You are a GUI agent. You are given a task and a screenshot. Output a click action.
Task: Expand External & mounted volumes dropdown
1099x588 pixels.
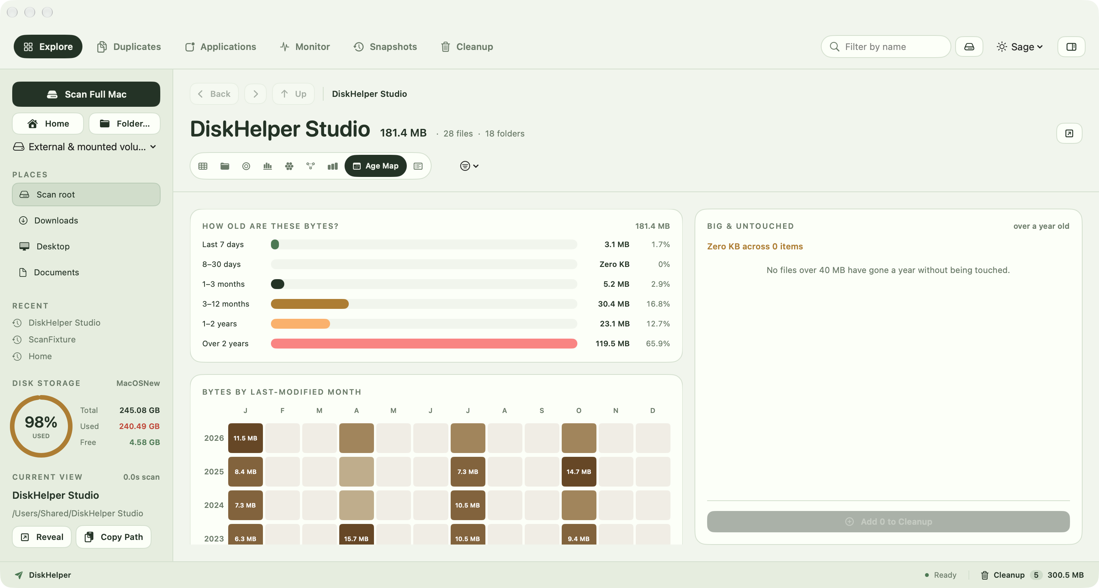click(x=84, y=147)
